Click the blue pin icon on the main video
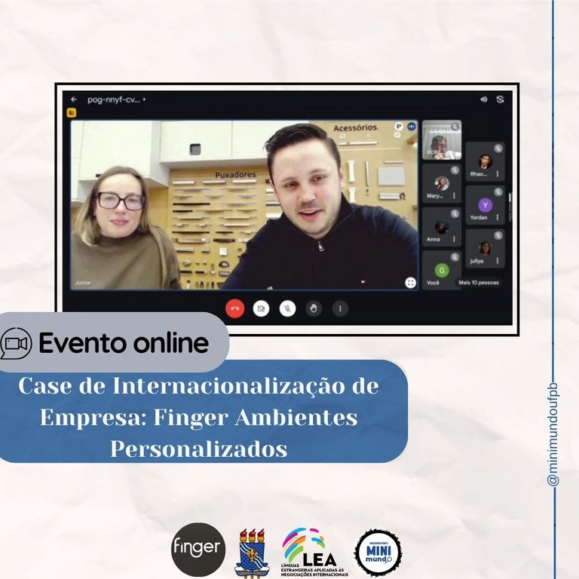 point(412,127)
